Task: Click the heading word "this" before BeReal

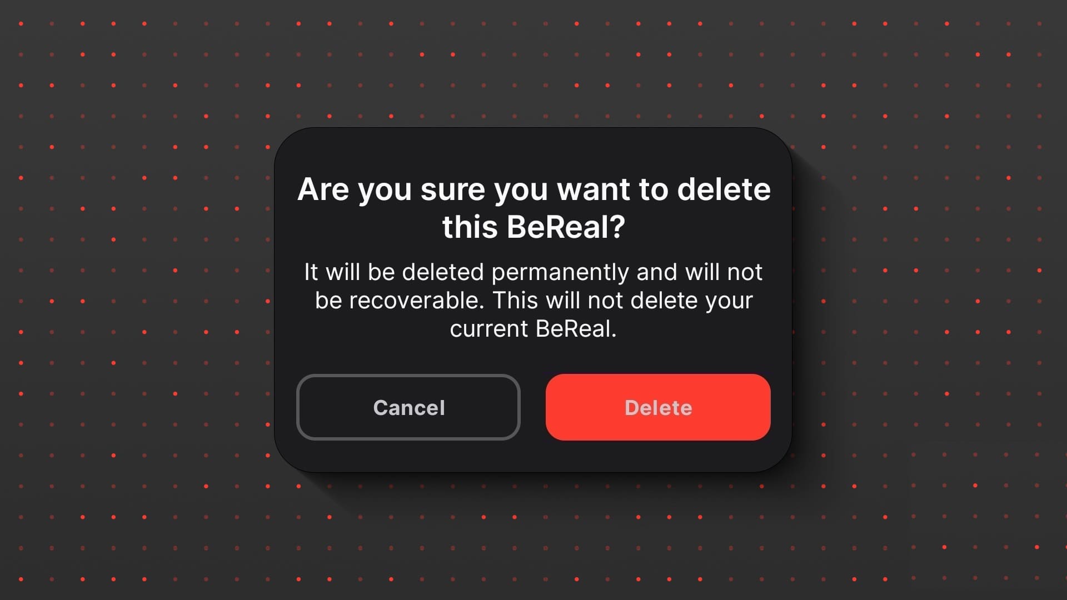Action: tap(470, 227)
